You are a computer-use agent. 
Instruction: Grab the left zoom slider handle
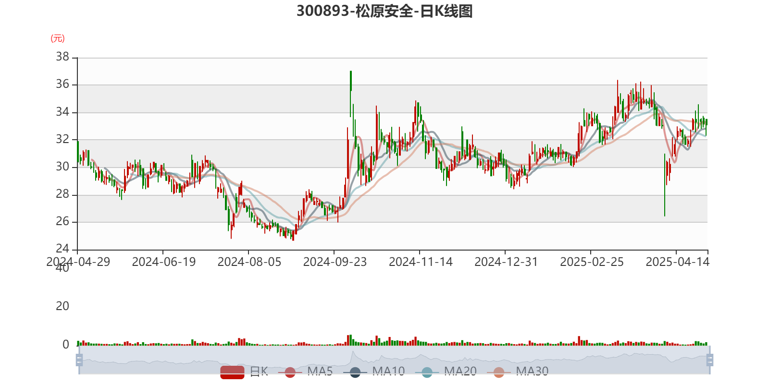point(79,360)
